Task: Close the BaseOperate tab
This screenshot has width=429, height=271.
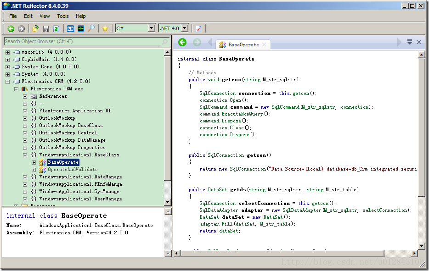Action: point(265,44)
